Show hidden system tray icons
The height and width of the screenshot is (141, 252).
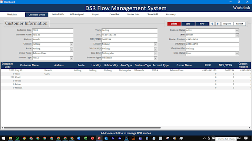point(204,138)
